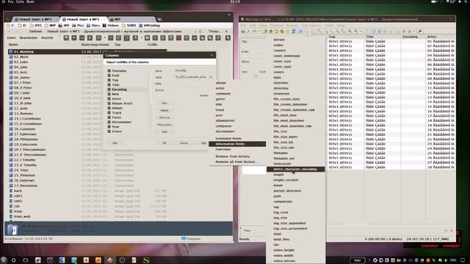Open the undo dropdown arrow in Mp3tag toolbar

pyautogui.click(x=258, y=32)
